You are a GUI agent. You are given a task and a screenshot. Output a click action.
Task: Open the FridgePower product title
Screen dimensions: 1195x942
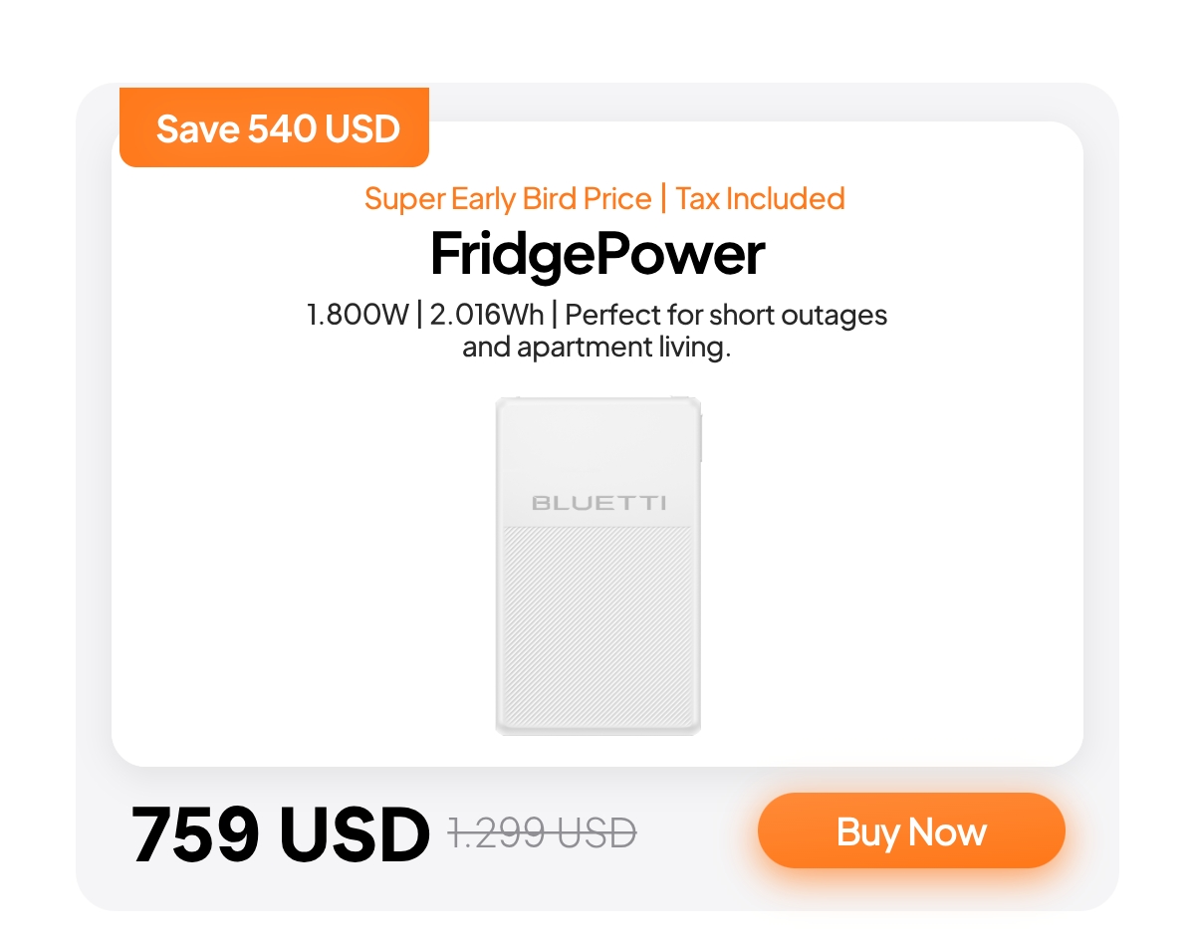[x=597, y=255]
